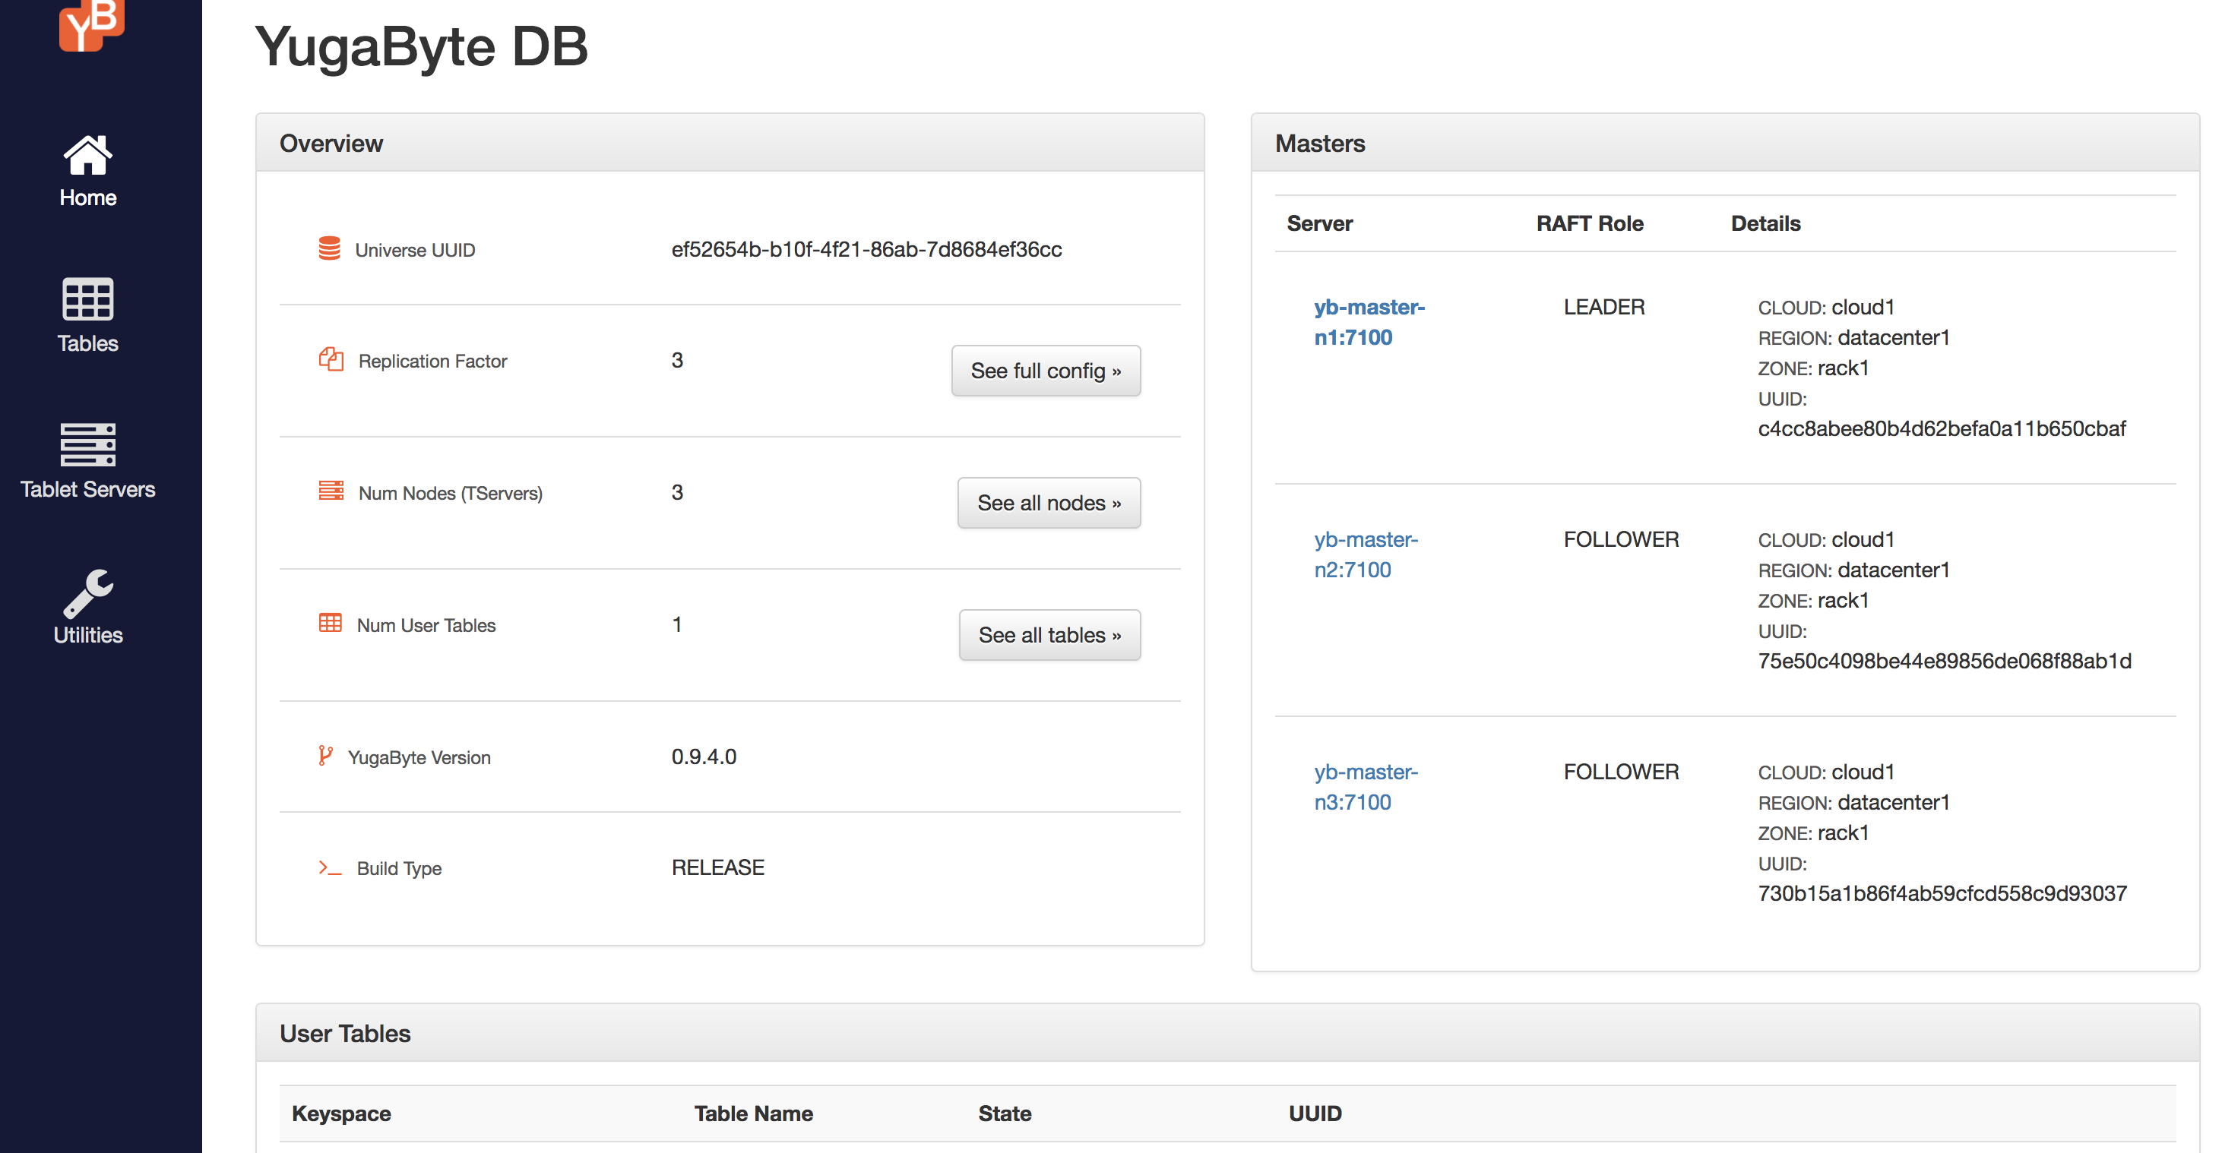Click the See all nodes button
Image resolution: width=2222 pixels, height=1153 pixels.
pos(1049,503)
